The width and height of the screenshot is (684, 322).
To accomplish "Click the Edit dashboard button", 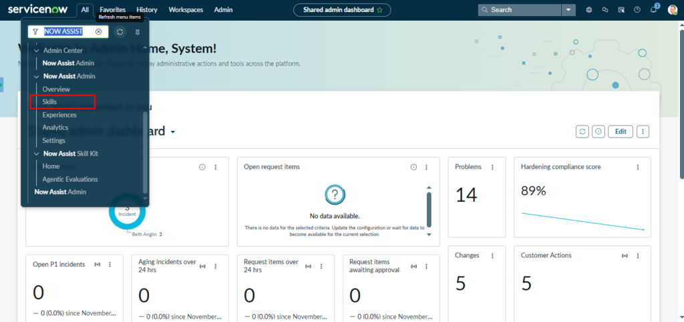I will click(x=620, y=132).
